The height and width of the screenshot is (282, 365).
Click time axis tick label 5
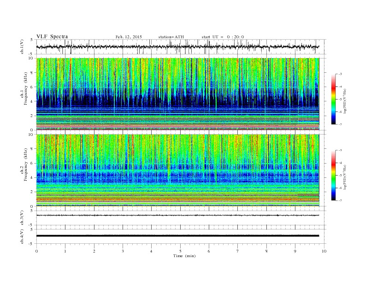pos(180,251)
